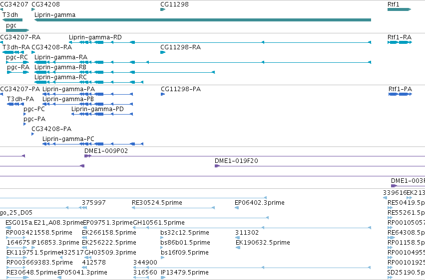Click the CG34208 gene label
425x280 pixels.
(x=45, y=4)
